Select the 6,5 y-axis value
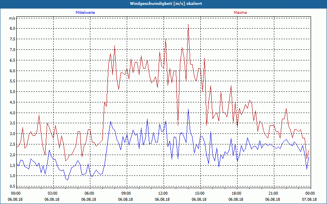 (13, 60)
